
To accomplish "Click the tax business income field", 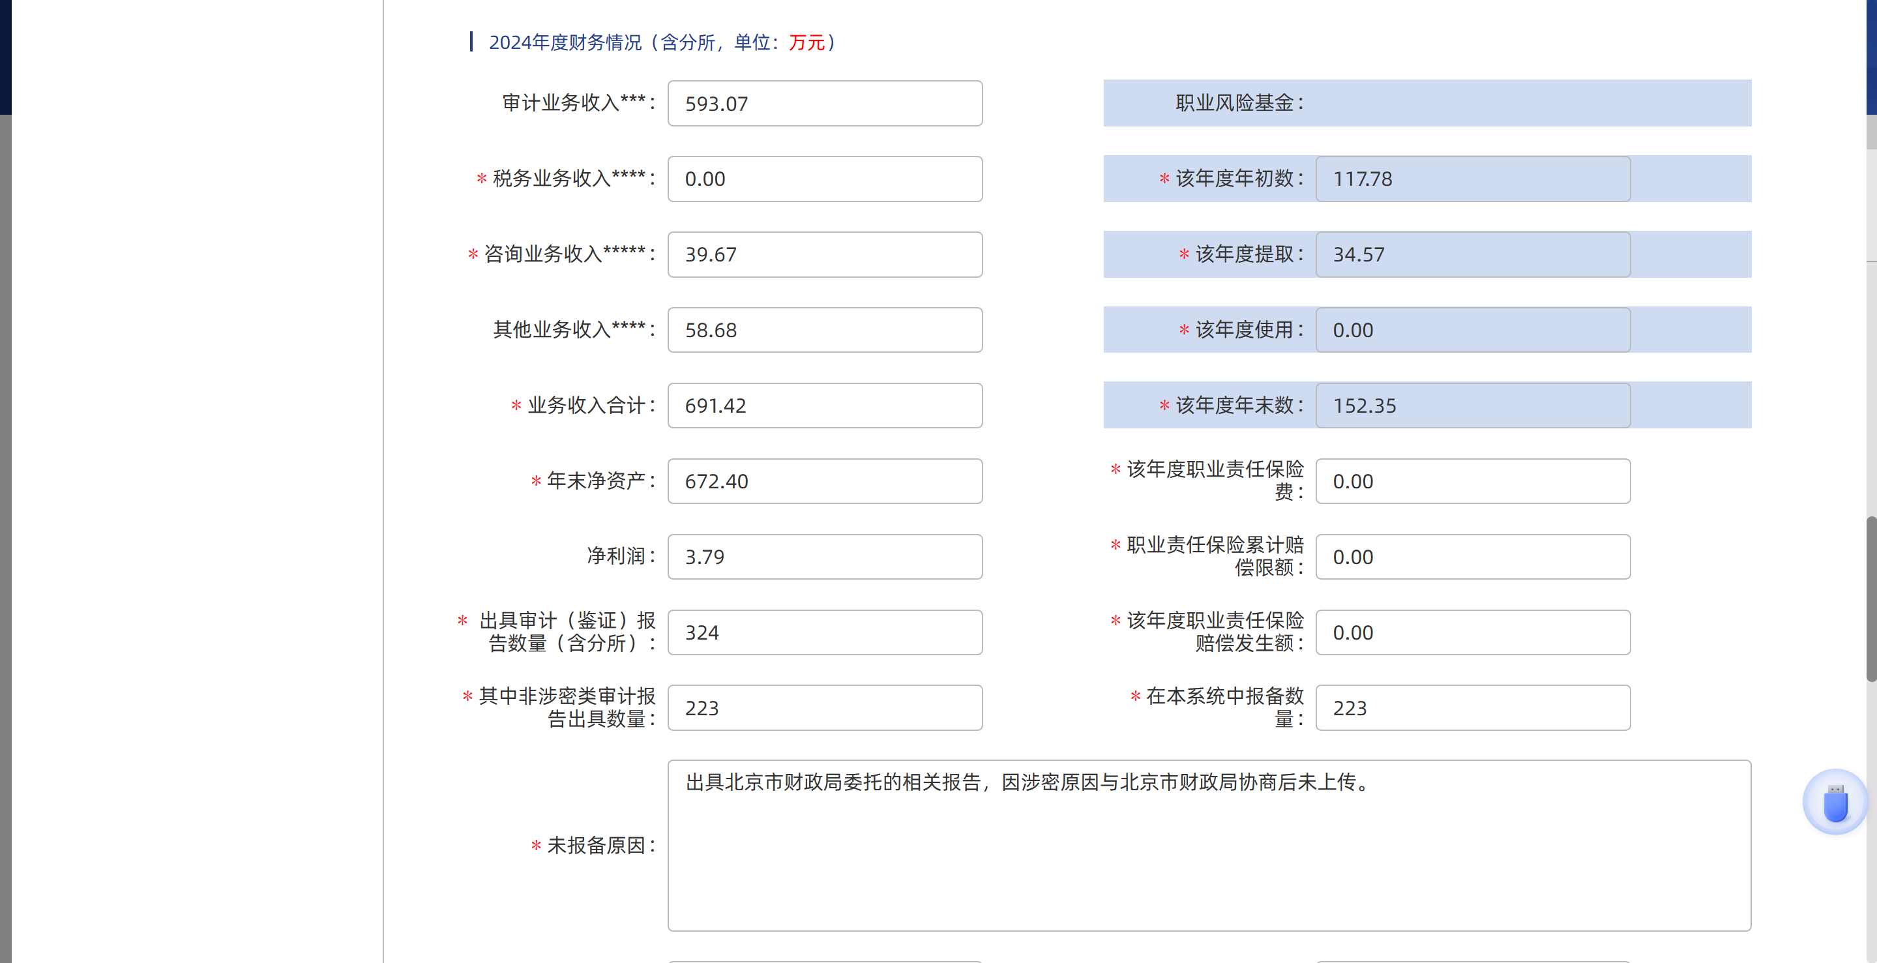I will point(824,179).
